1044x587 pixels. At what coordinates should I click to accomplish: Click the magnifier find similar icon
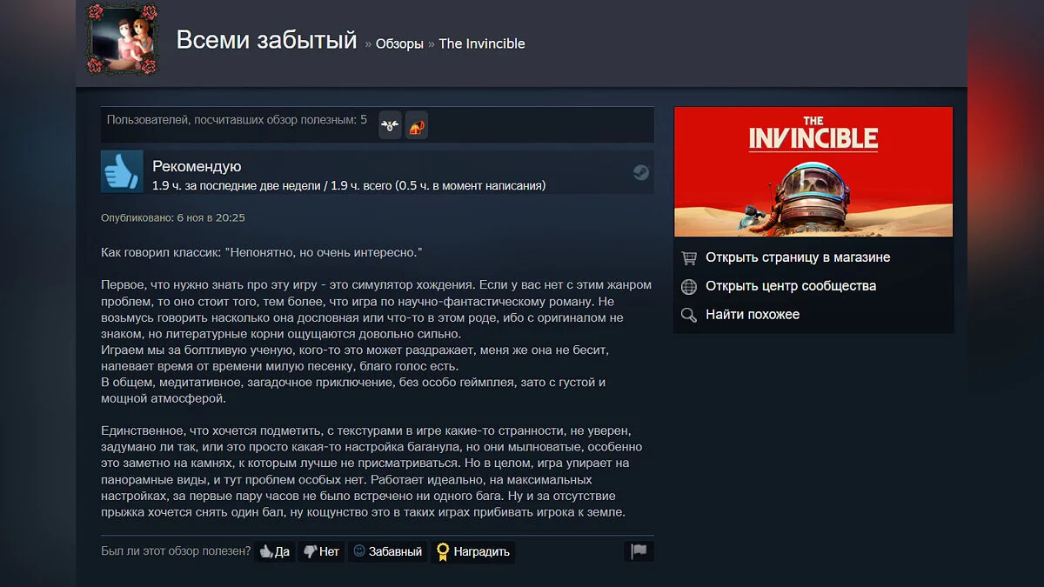[x=689, y=315]
